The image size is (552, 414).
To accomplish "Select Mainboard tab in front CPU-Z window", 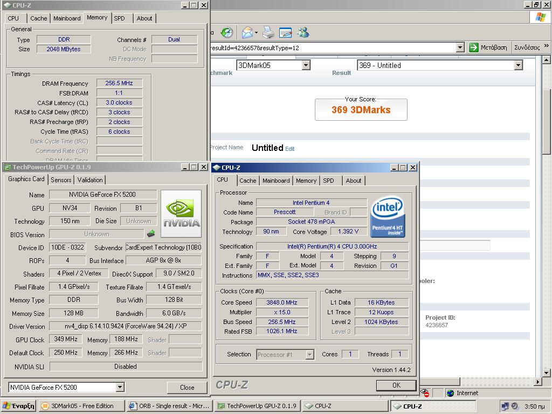I will pyautogui.click(x=276, y=181).
